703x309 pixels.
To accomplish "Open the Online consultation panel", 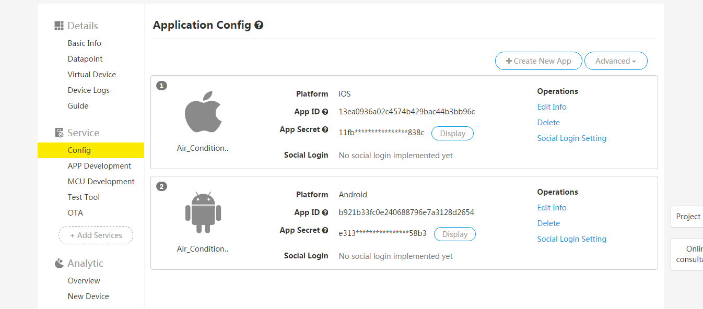I will (x=692, y=254).
